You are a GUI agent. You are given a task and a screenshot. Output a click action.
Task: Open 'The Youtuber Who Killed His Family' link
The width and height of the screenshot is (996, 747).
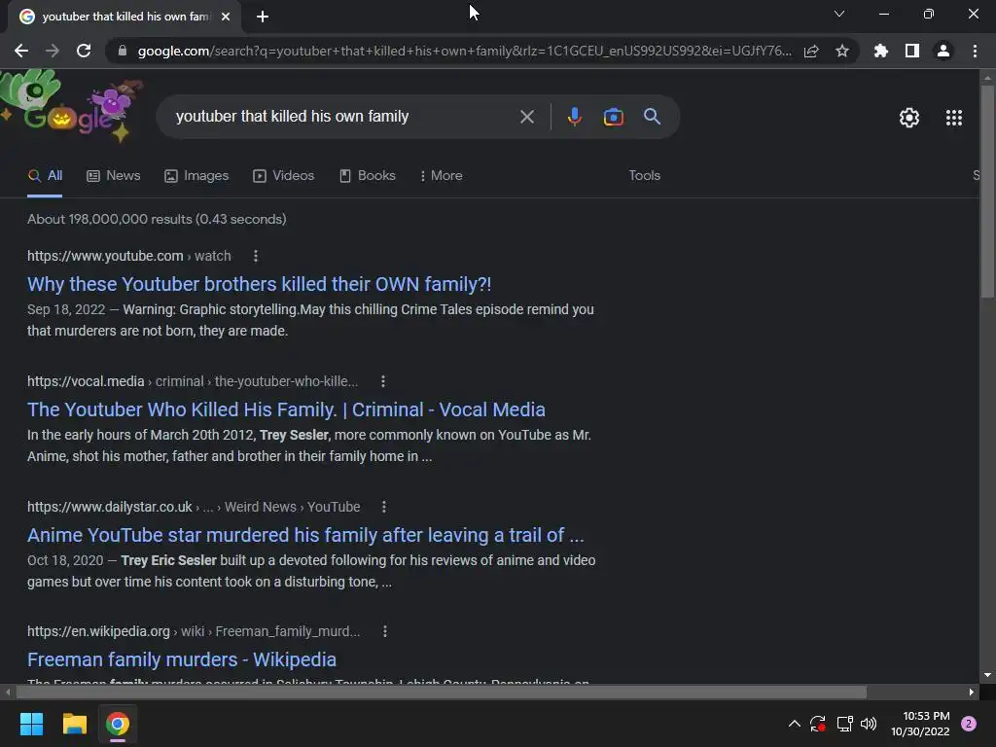(x=286, y=409)
